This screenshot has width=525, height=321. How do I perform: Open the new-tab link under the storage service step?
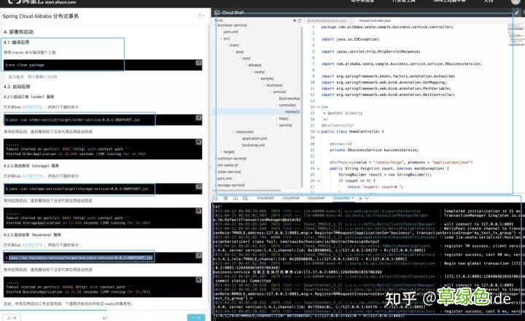click(x=33, y=176)
